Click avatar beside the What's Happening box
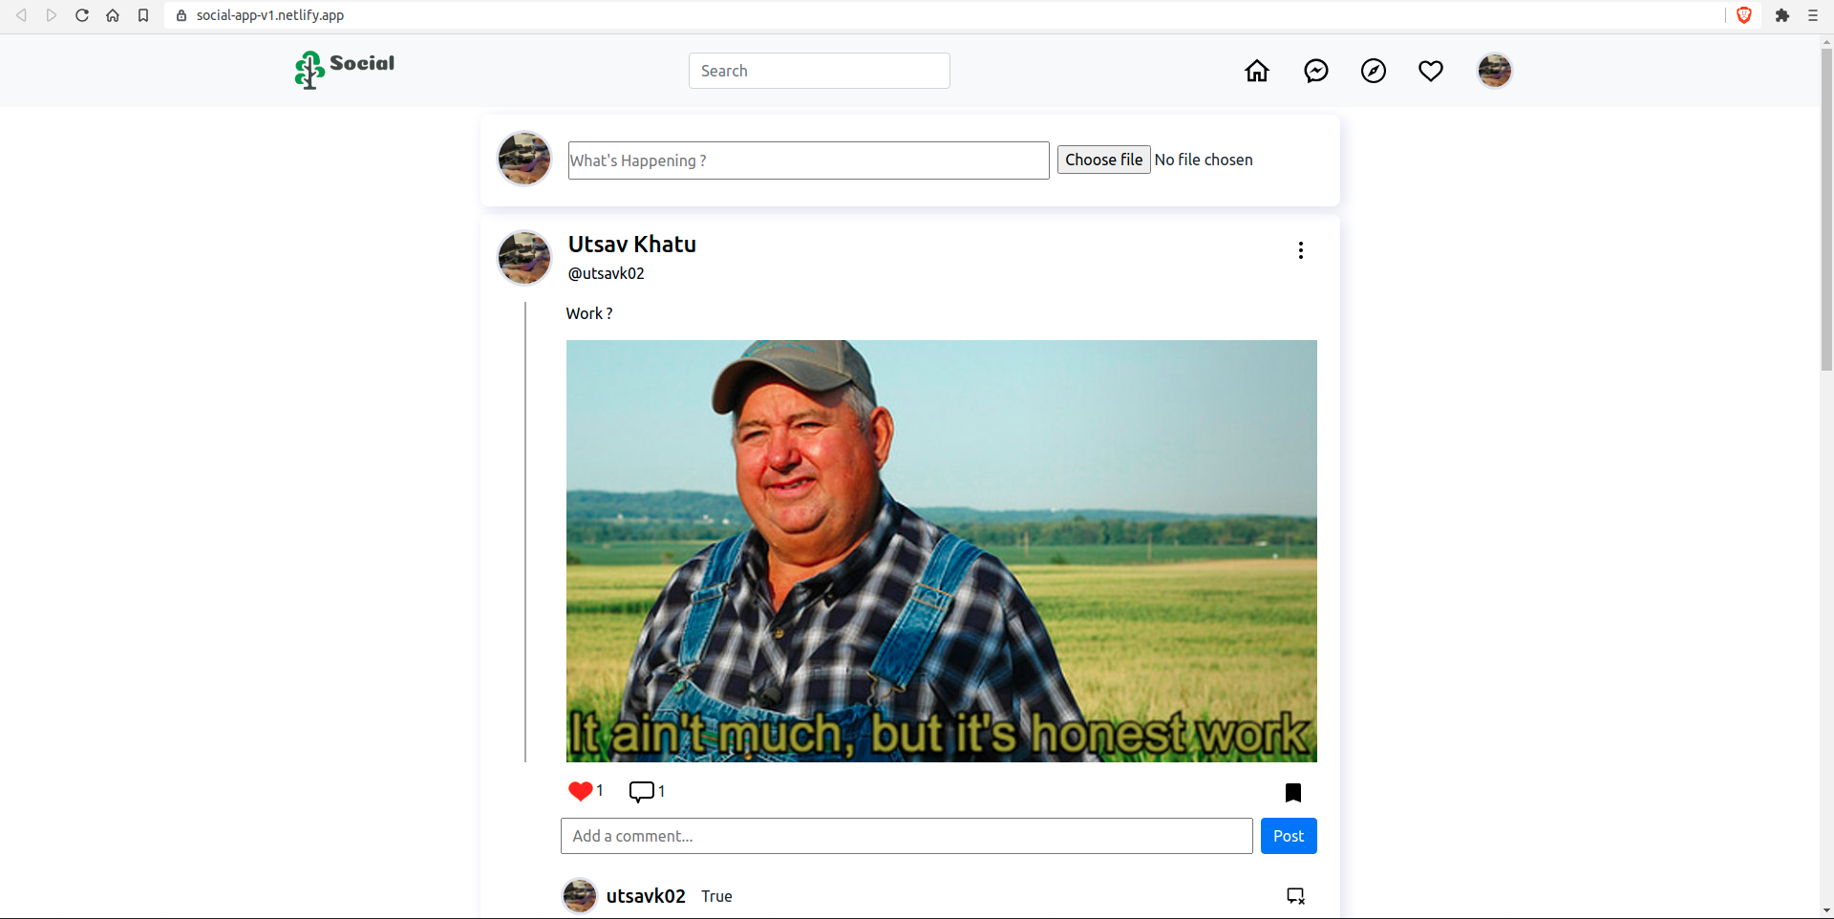1834x919 pixels. tap(524, 159)
